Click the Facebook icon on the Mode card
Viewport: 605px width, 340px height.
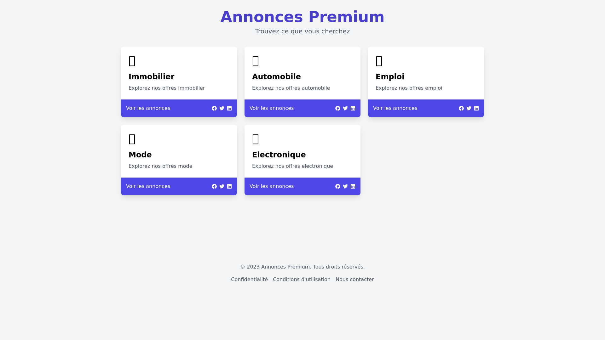coord(214,186)
